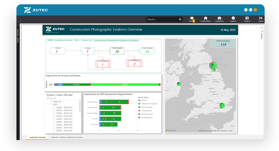
Task: Click the Zutec logo in the header
Action: click(x=36, y=10)
